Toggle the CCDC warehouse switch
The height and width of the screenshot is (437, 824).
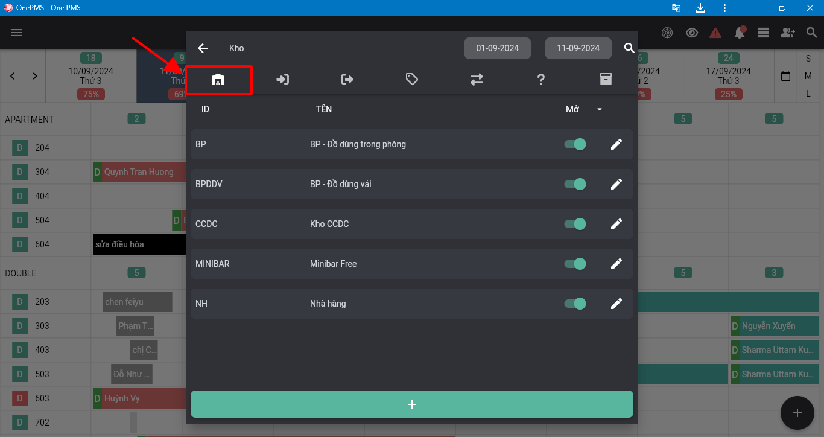tap(575, 224)
